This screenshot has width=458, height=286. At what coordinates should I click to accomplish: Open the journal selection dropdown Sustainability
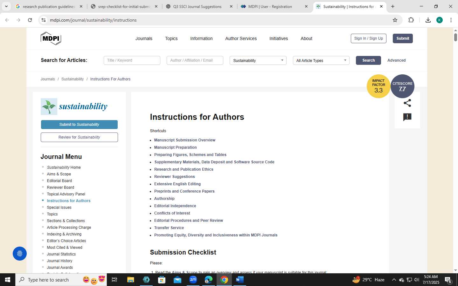(258, 60)
